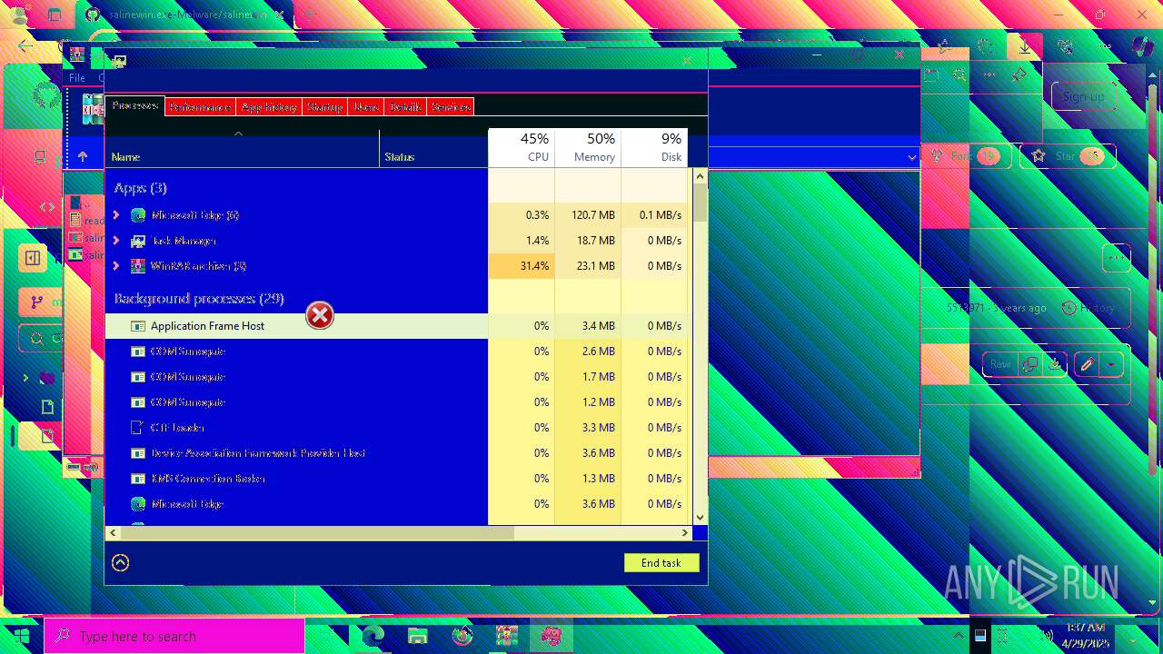
Task: Star the GitHub repository
Action: [1068, 156]
